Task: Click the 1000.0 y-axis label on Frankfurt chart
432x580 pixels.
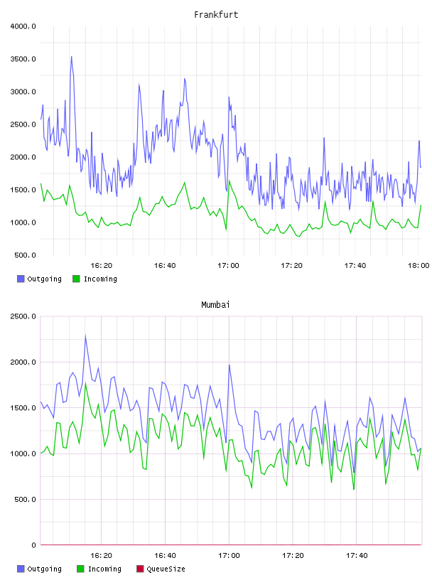Action: click(x=23, y=222)
